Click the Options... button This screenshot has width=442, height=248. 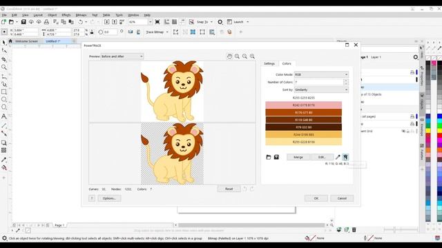coord(109,198)
